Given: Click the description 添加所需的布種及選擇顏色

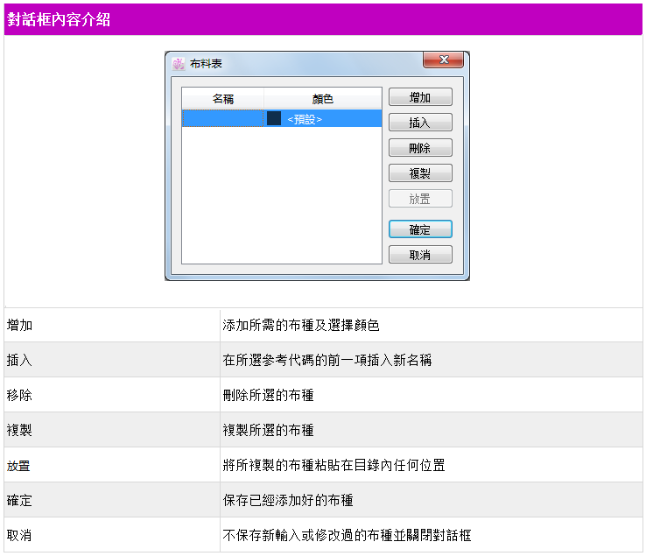Looking at the screenshot, I should click(x=301, y=326).
